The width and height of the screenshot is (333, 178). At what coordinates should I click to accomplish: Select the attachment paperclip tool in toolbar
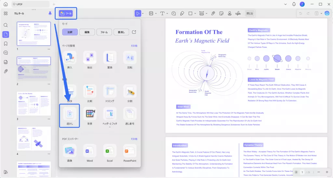point(213,13)
